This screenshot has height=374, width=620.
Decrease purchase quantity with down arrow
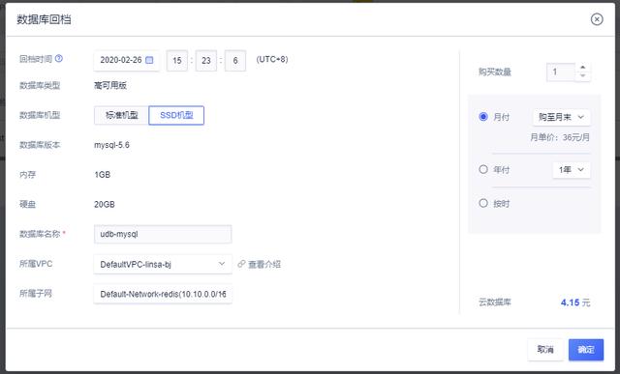582,75
